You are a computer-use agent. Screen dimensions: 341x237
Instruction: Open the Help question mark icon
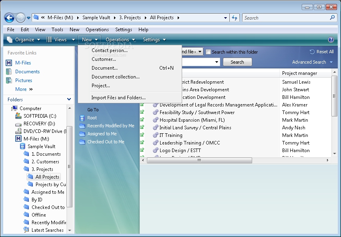point(331,40)
